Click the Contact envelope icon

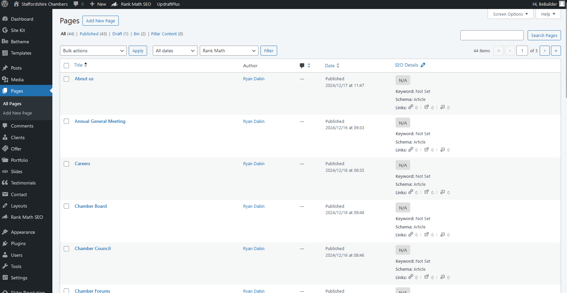(5, 194)
